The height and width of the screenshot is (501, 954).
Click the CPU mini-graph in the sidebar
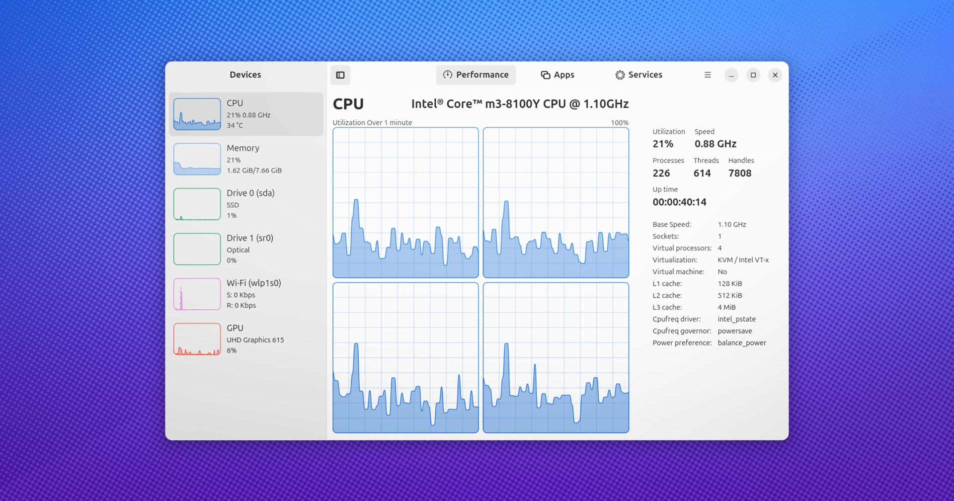(x=197, y=113)
